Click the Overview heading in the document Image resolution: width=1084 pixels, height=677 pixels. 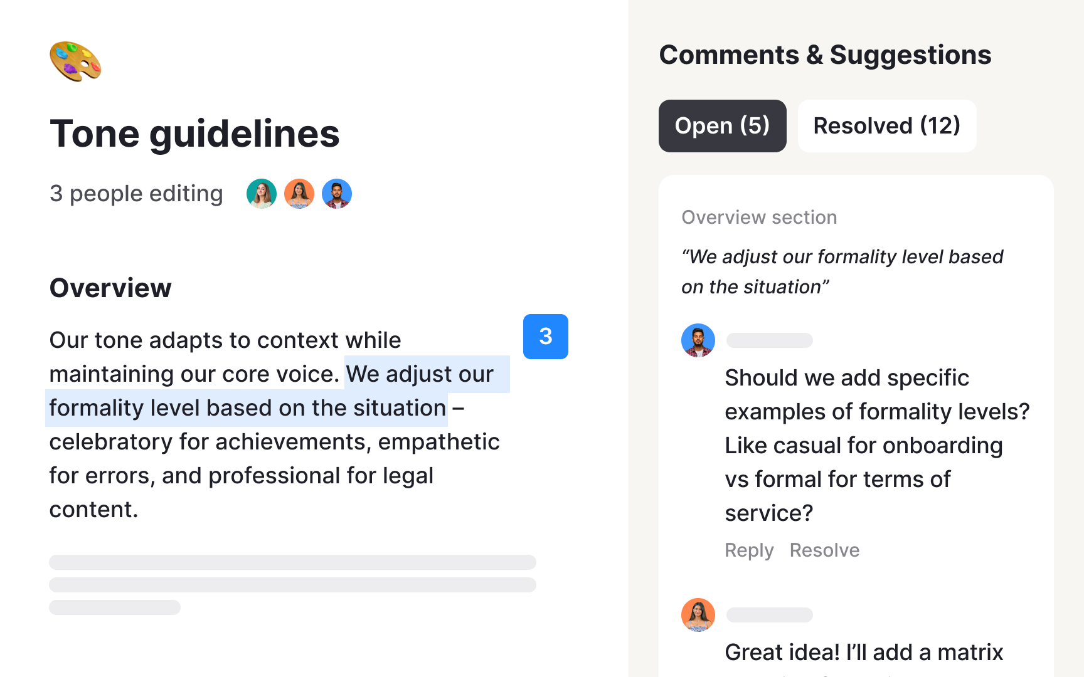110,288
